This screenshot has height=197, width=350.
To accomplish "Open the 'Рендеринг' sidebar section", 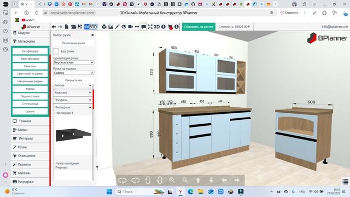I will click(x=31, y=182).
